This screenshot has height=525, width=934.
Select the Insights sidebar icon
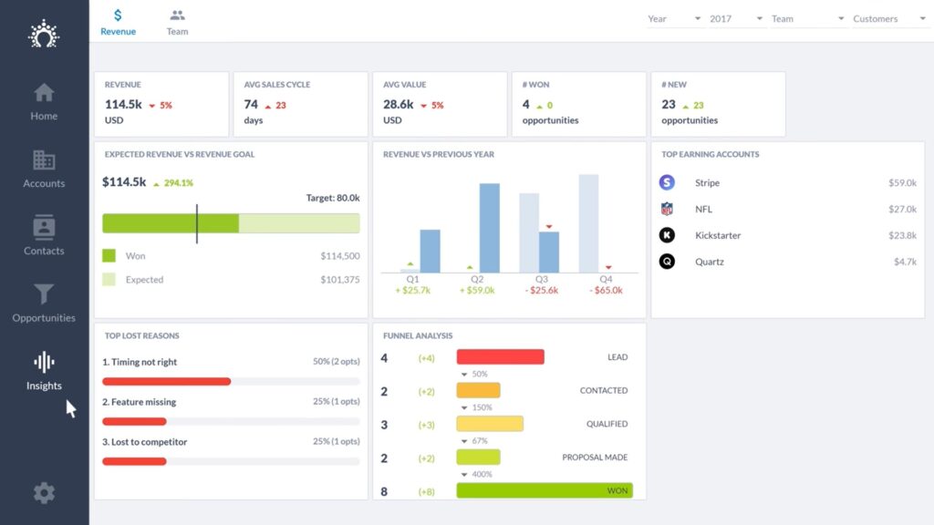pyautogui.click(x=43, y=370)
